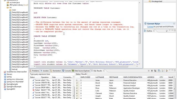Image resolution: width=177 pixels, height=99 pixels.
Task: Maximize the SQL Results panel
Action: click(175, 70)
